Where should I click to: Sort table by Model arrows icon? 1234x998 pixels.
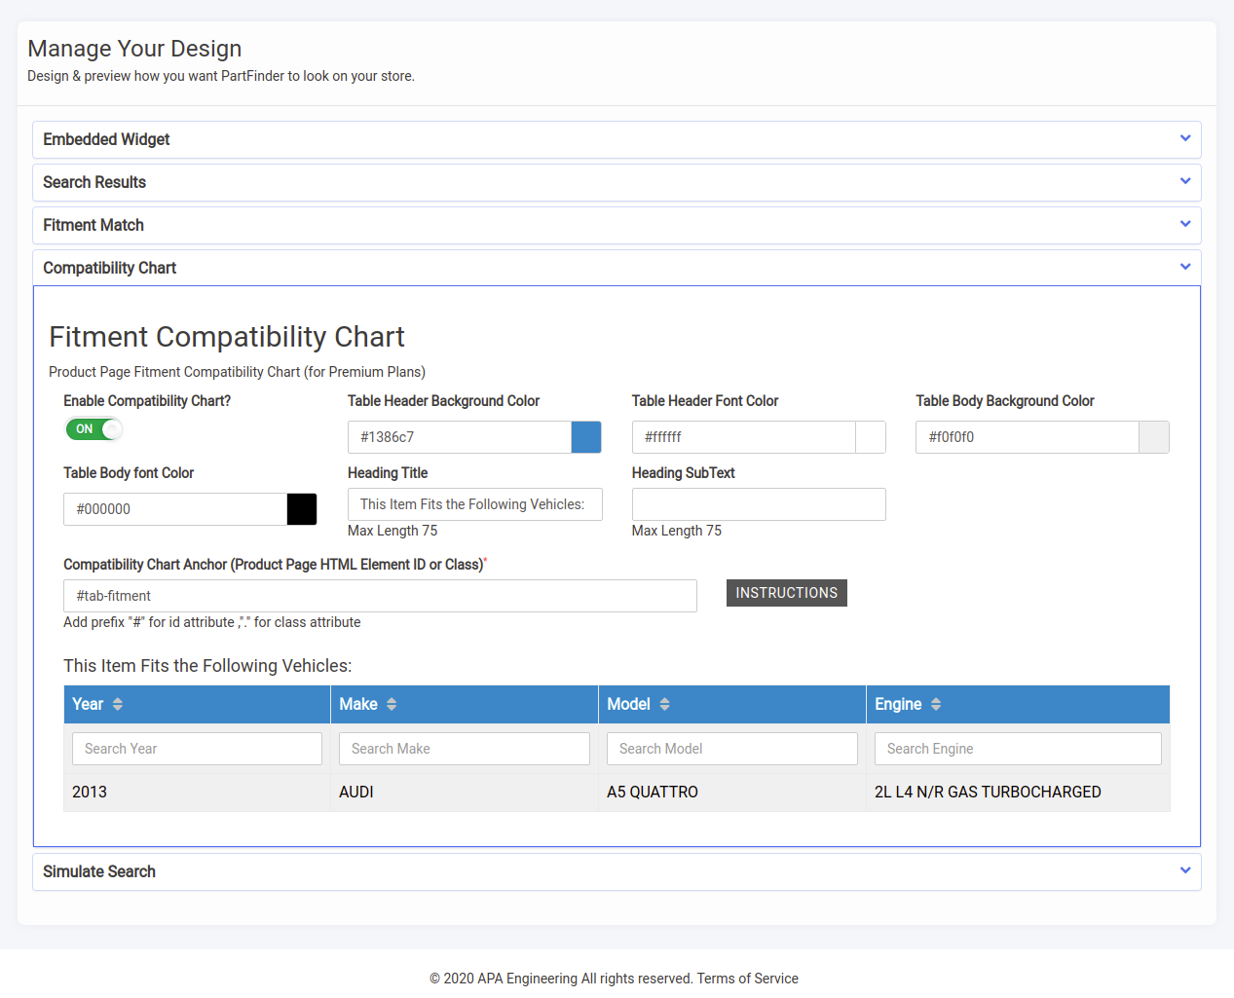(665, 704)
